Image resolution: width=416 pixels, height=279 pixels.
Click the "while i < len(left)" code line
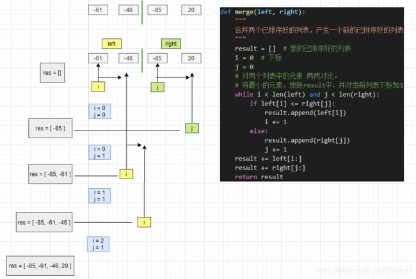(307, 95)
